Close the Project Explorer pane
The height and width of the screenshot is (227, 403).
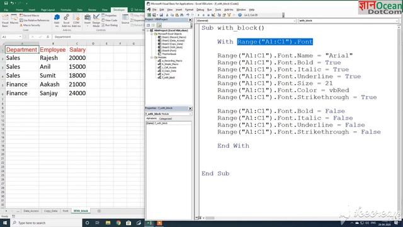tap(190, 20)
